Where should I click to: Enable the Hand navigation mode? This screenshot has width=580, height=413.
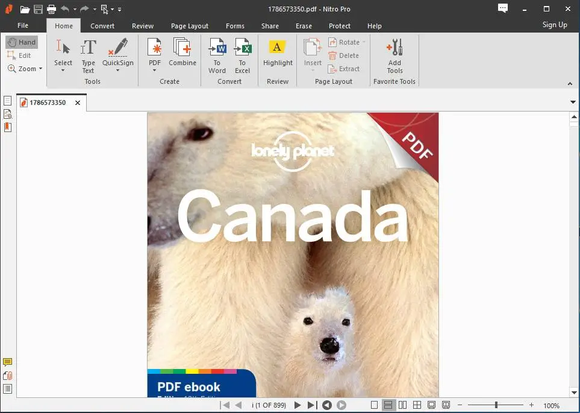(22, 42)
